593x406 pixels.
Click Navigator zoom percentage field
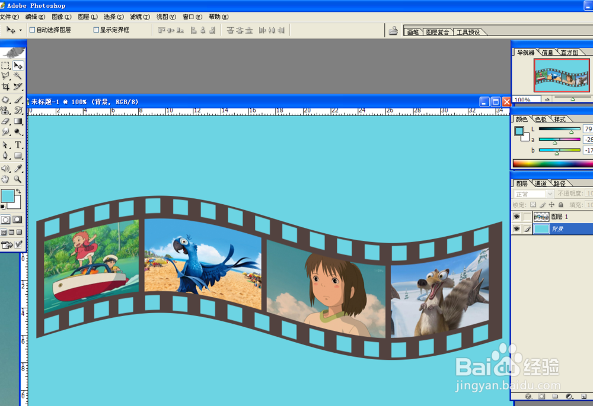[x=527, y=99]
